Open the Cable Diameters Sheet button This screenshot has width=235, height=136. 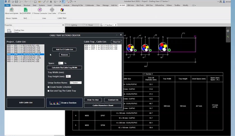point(103,105)
